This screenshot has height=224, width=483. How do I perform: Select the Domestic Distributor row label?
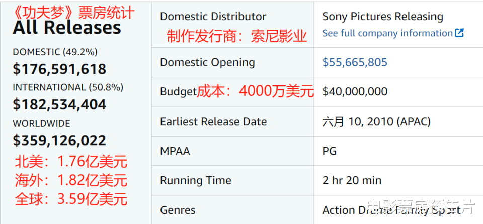click(213, 16)
